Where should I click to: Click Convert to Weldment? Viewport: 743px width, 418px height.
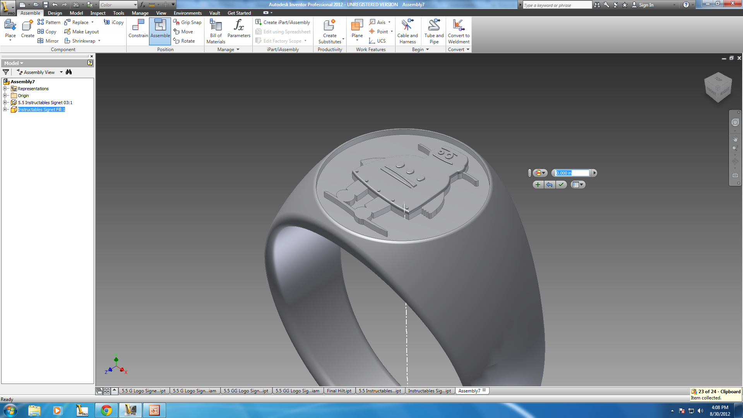click(x=459, y=31)
